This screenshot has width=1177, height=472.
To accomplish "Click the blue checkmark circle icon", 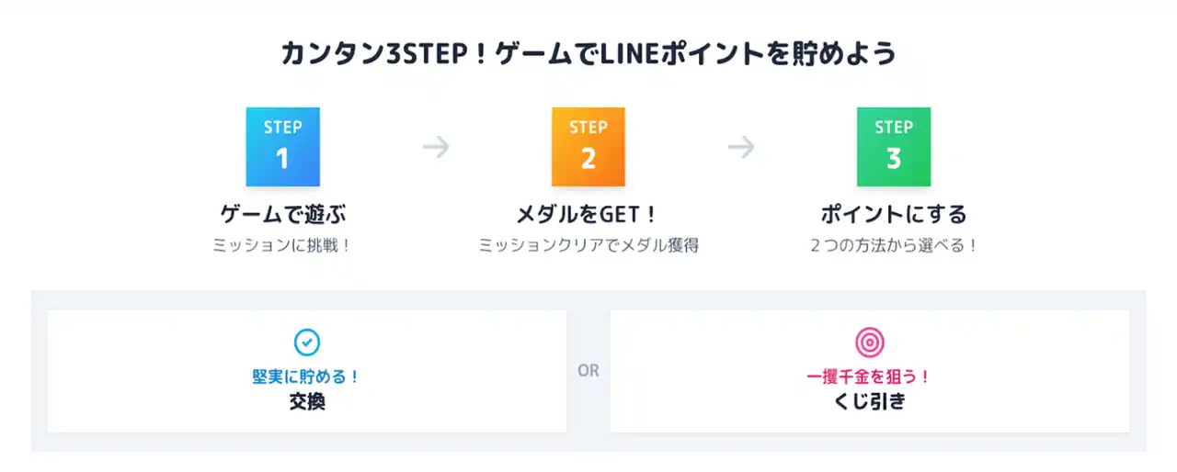I will click(x=307, y=343).
